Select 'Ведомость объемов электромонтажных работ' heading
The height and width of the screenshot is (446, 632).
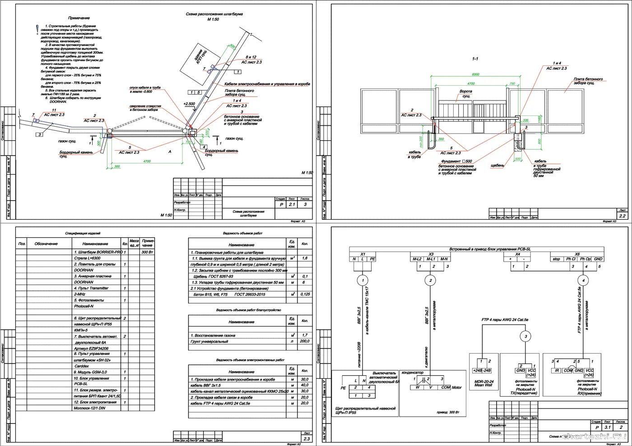pyautogui.click(x=250, y=360)
